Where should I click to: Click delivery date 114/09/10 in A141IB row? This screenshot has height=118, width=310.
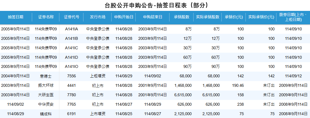point(293,39)
